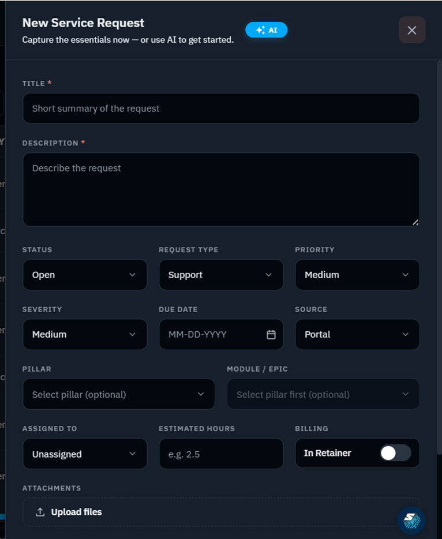Click the Estimated Hours input field

221,454
